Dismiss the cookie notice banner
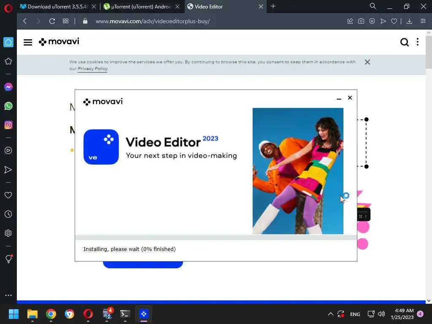Image resolution: width=432 pixels, height=324 pixels. tap(367, 62)
